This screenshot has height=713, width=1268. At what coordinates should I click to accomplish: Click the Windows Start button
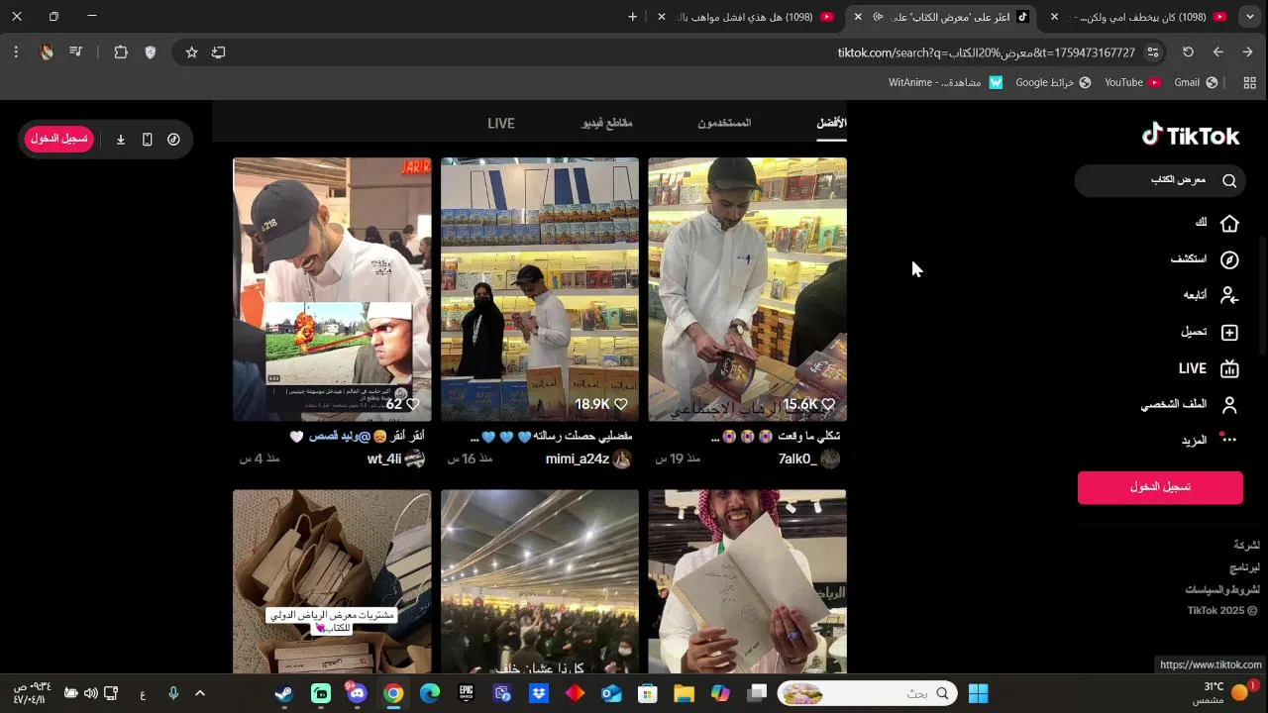978,693
